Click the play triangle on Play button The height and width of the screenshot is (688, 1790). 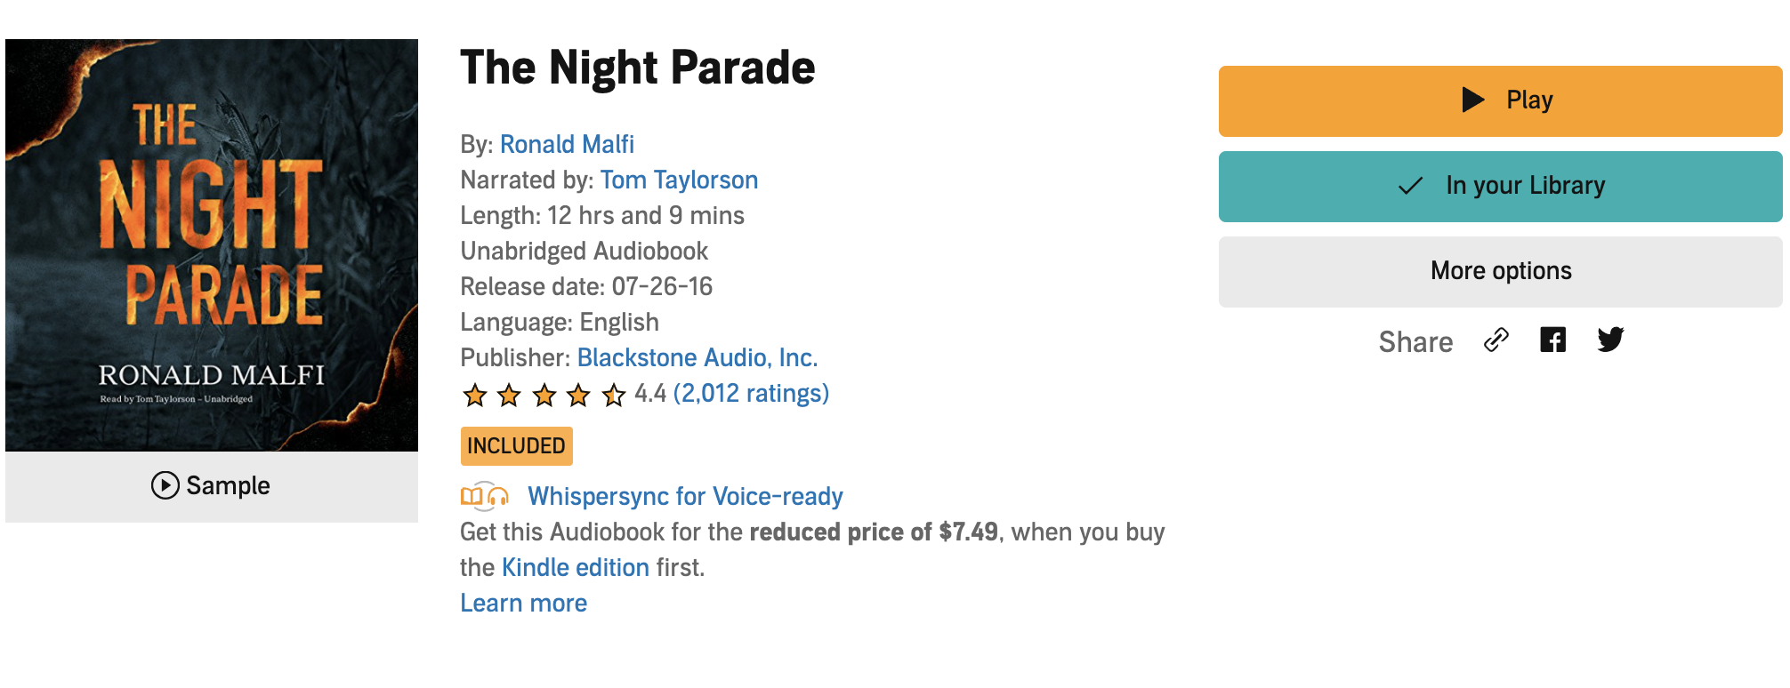(1473, 100)
